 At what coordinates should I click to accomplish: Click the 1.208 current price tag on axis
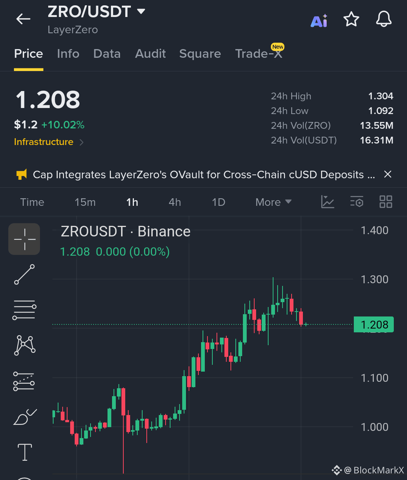[x=374, y=324]
